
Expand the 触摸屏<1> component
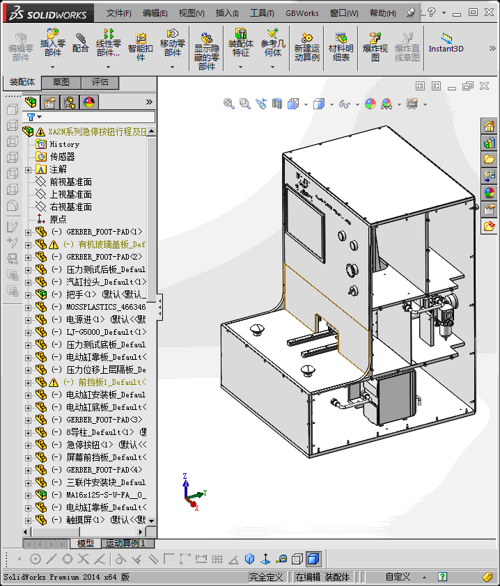point(28,521)
